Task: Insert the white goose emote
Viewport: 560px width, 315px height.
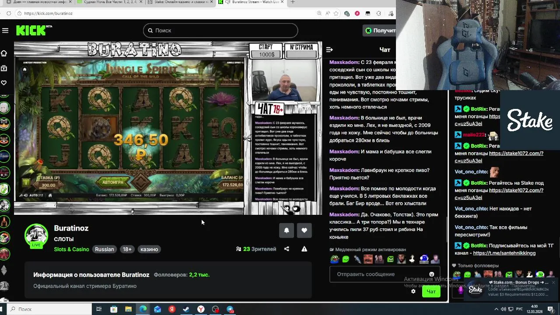Action: pyautogui.click(x=412, y=259)
